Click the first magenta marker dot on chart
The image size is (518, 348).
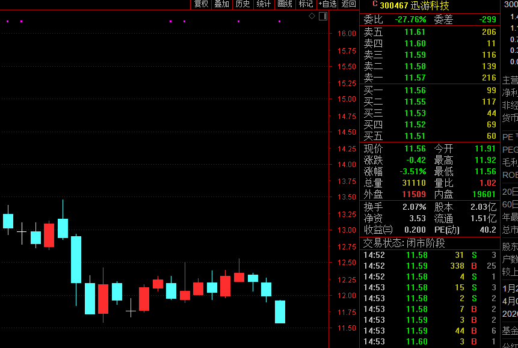click(x=7, y=22)
